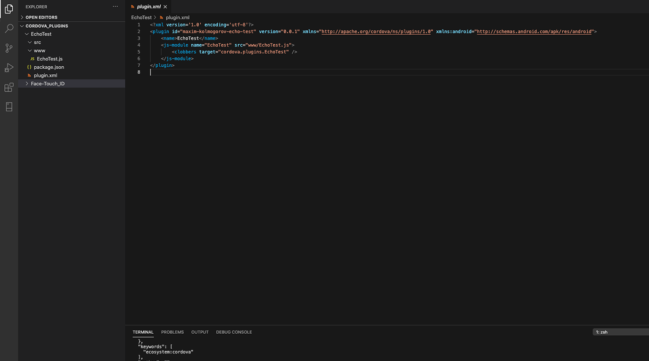Select the plugin.xml editor tab
Viewport: 649px width, 361px height.
pos(148,7)
